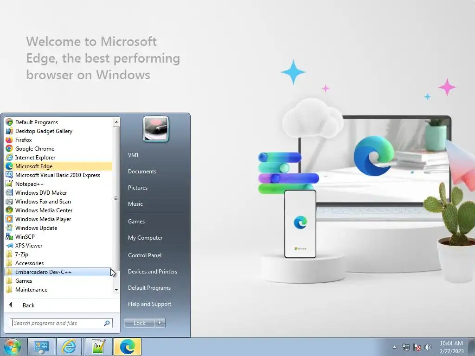Screen dimensions: 475x356
Task: Open Internet Explorer in the programs list
Action: click(x=58, y=158)
